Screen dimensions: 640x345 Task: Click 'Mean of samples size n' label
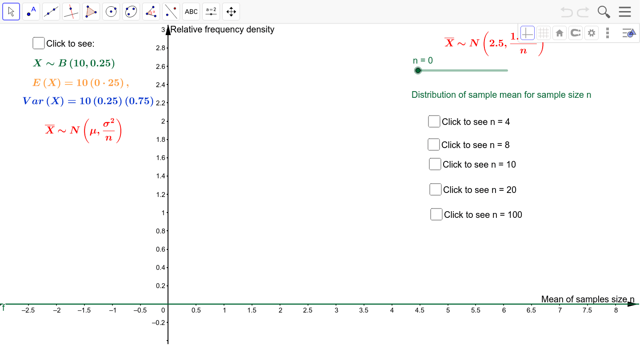588,299
